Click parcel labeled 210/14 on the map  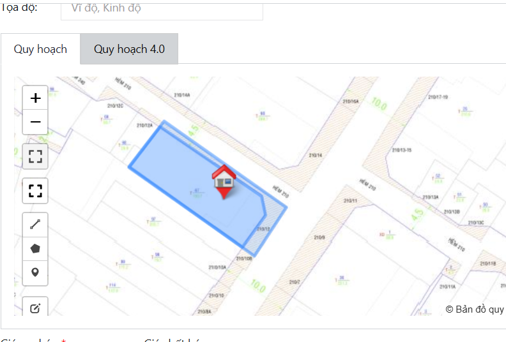(315, 155)
